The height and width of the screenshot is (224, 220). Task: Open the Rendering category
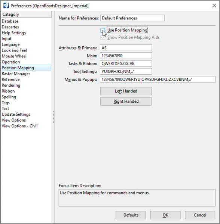[11, 85]
